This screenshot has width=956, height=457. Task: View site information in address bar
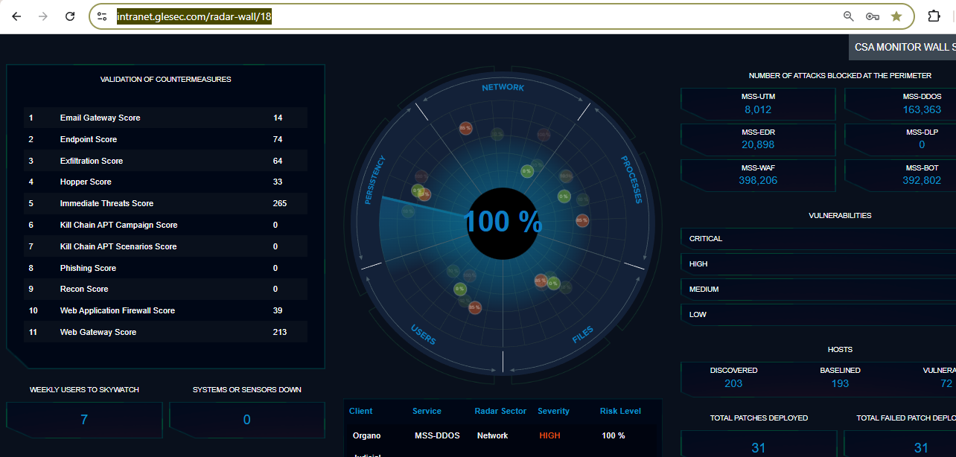[103, 16]
